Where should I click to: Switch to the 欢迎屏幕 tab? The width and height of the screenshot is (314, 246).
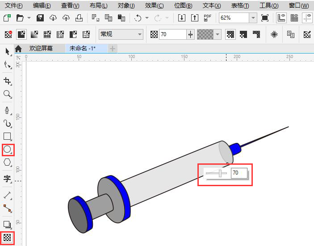[41, 48]
